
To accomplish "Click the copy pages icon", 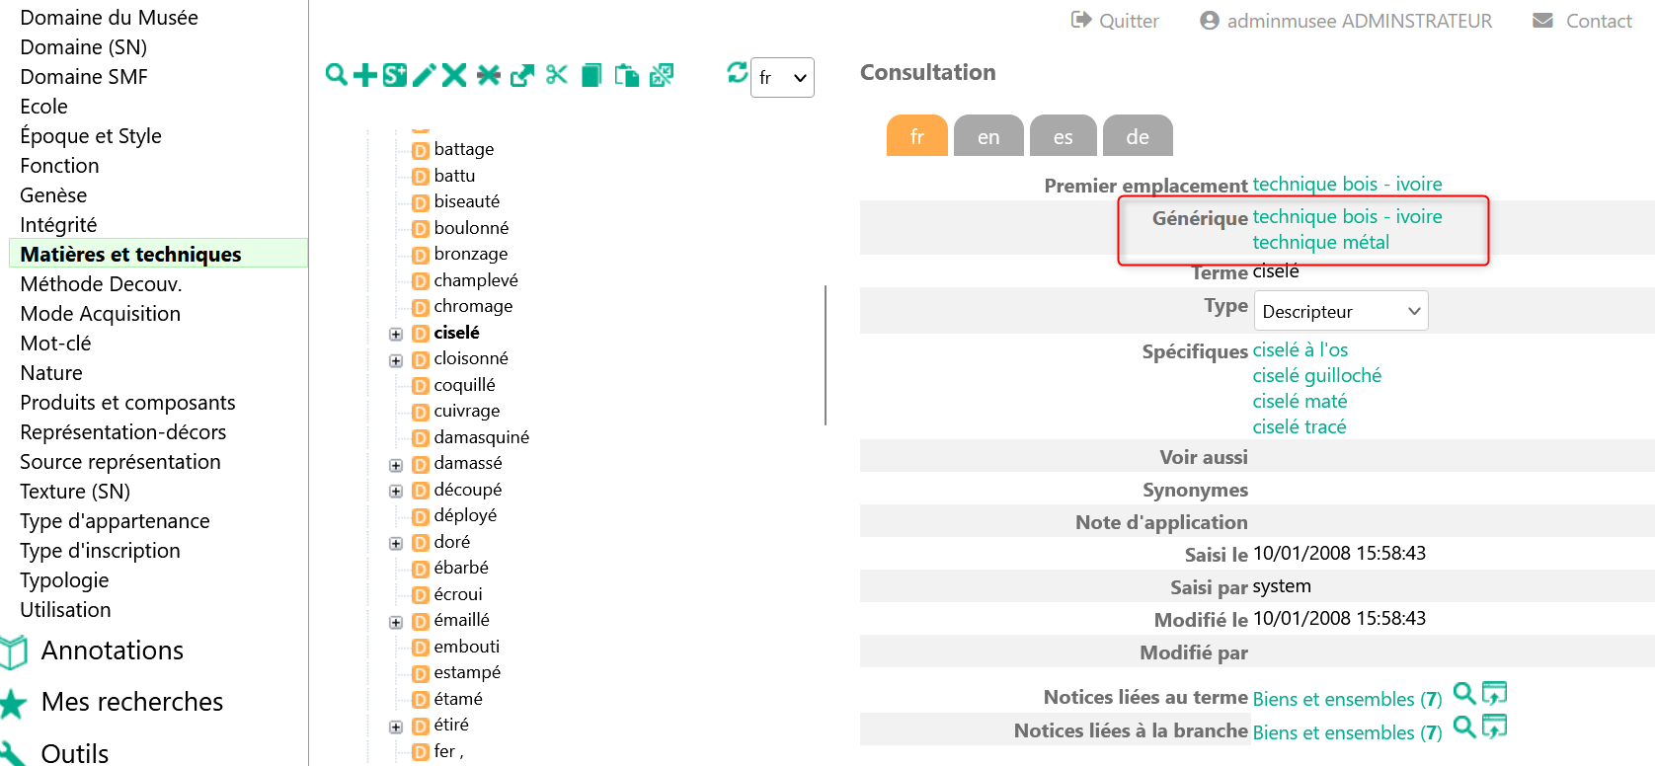I will tap(591, 75).
